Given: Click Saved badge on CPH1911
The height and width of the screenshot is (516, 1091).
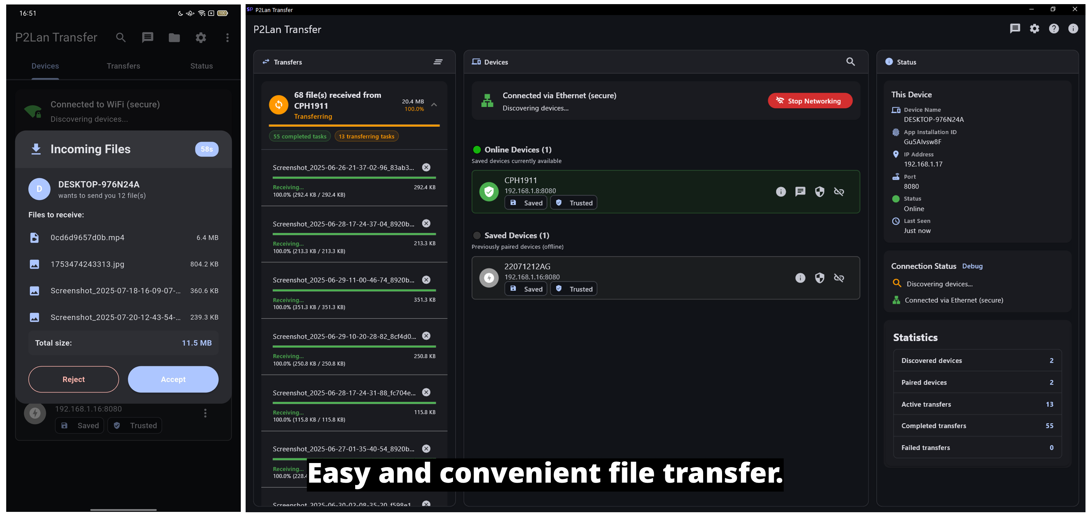Looking at the screenshot, I should [x=526, y=203].
